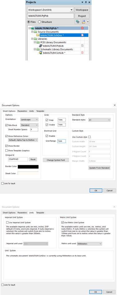Toggle the Visible grid checkbox
The image size is (117, 295).
coord(47,125)
